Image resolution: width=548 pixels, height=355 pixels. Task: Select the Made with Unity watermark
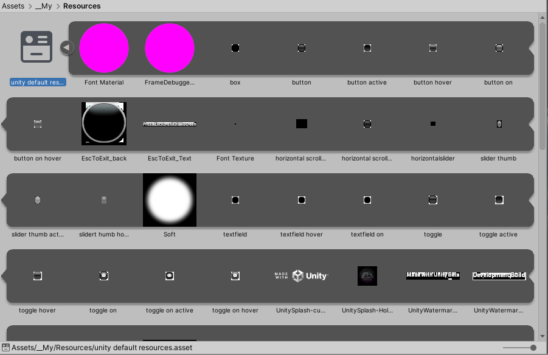pos(432,275)
